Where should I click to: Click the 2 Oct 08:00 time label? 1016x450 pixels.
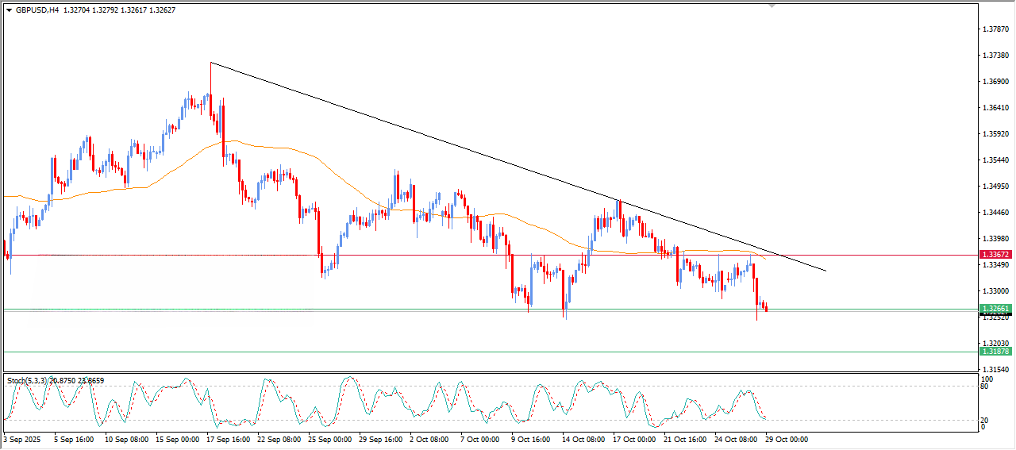coord(429,439)
